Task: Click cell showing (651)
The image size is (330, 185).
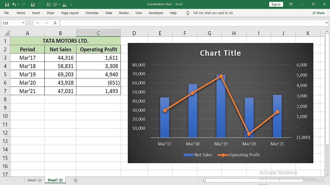Action: pos(98,83)
